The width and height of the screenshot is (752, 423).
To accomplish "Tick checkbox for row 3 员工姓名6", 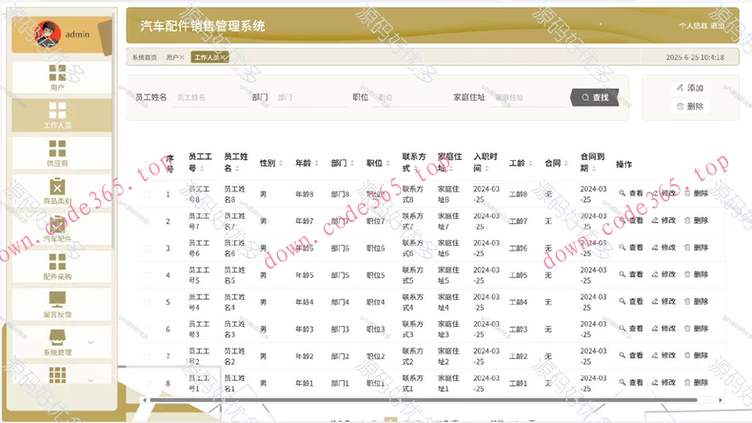I will [147, 249].
